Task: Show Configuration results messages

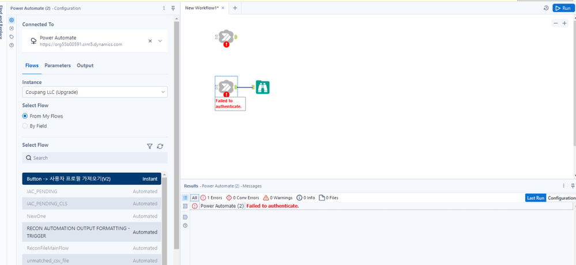Action: pyautogui.click(x=561, y=198)
